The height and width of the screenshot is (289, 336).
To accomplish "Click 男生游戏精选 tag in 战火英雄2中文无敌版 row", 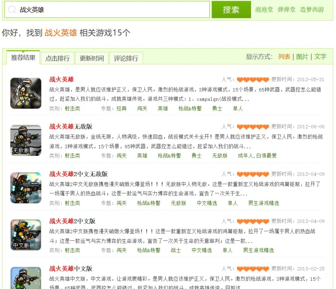I will point(264,203).
